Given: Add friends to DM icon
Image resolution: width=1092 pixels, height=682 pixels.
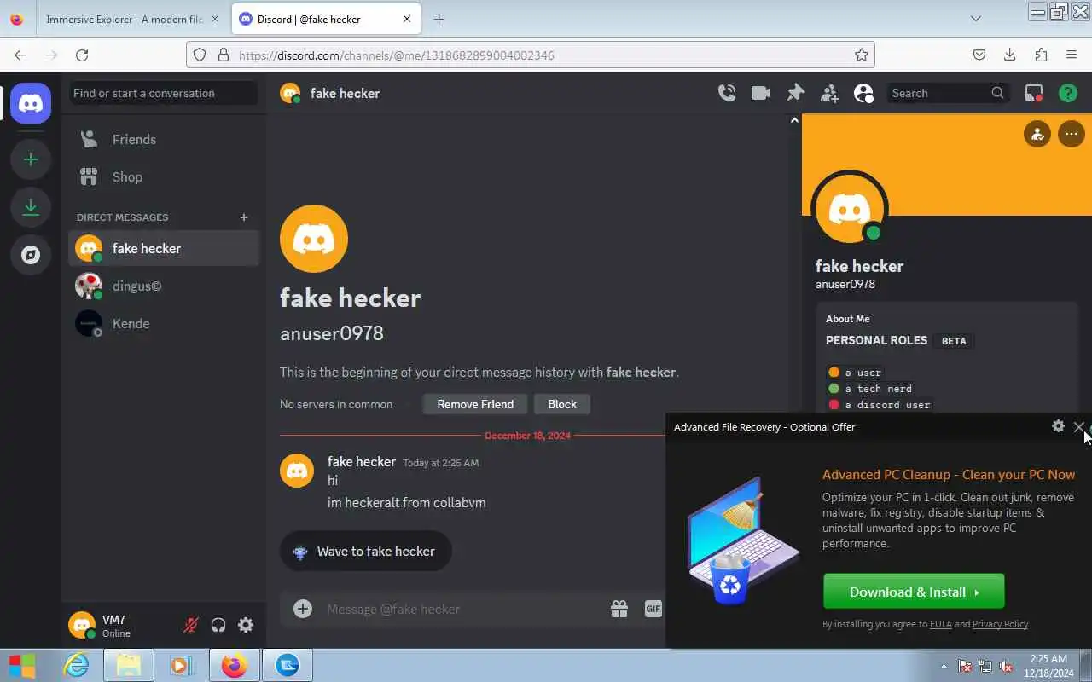Looking at the screenshot, I should tap(829, 93).
